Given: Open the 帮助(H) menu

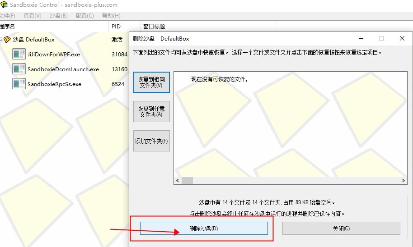Looking at the screenshot, I should coord(111,16).
